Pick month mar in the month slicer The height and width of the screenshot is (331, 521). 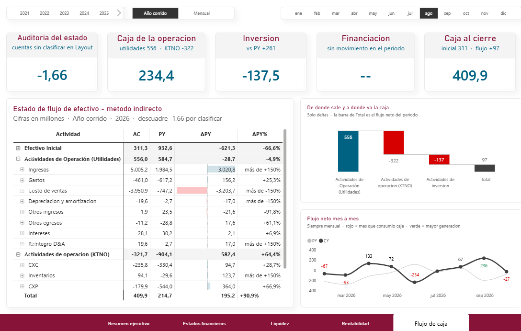336,13
